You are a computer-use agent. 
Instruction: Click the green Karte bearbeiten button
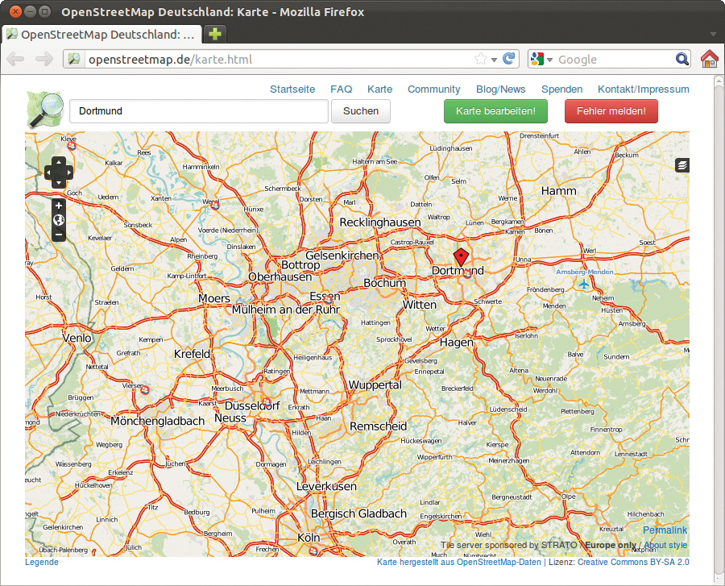(495, 111)
